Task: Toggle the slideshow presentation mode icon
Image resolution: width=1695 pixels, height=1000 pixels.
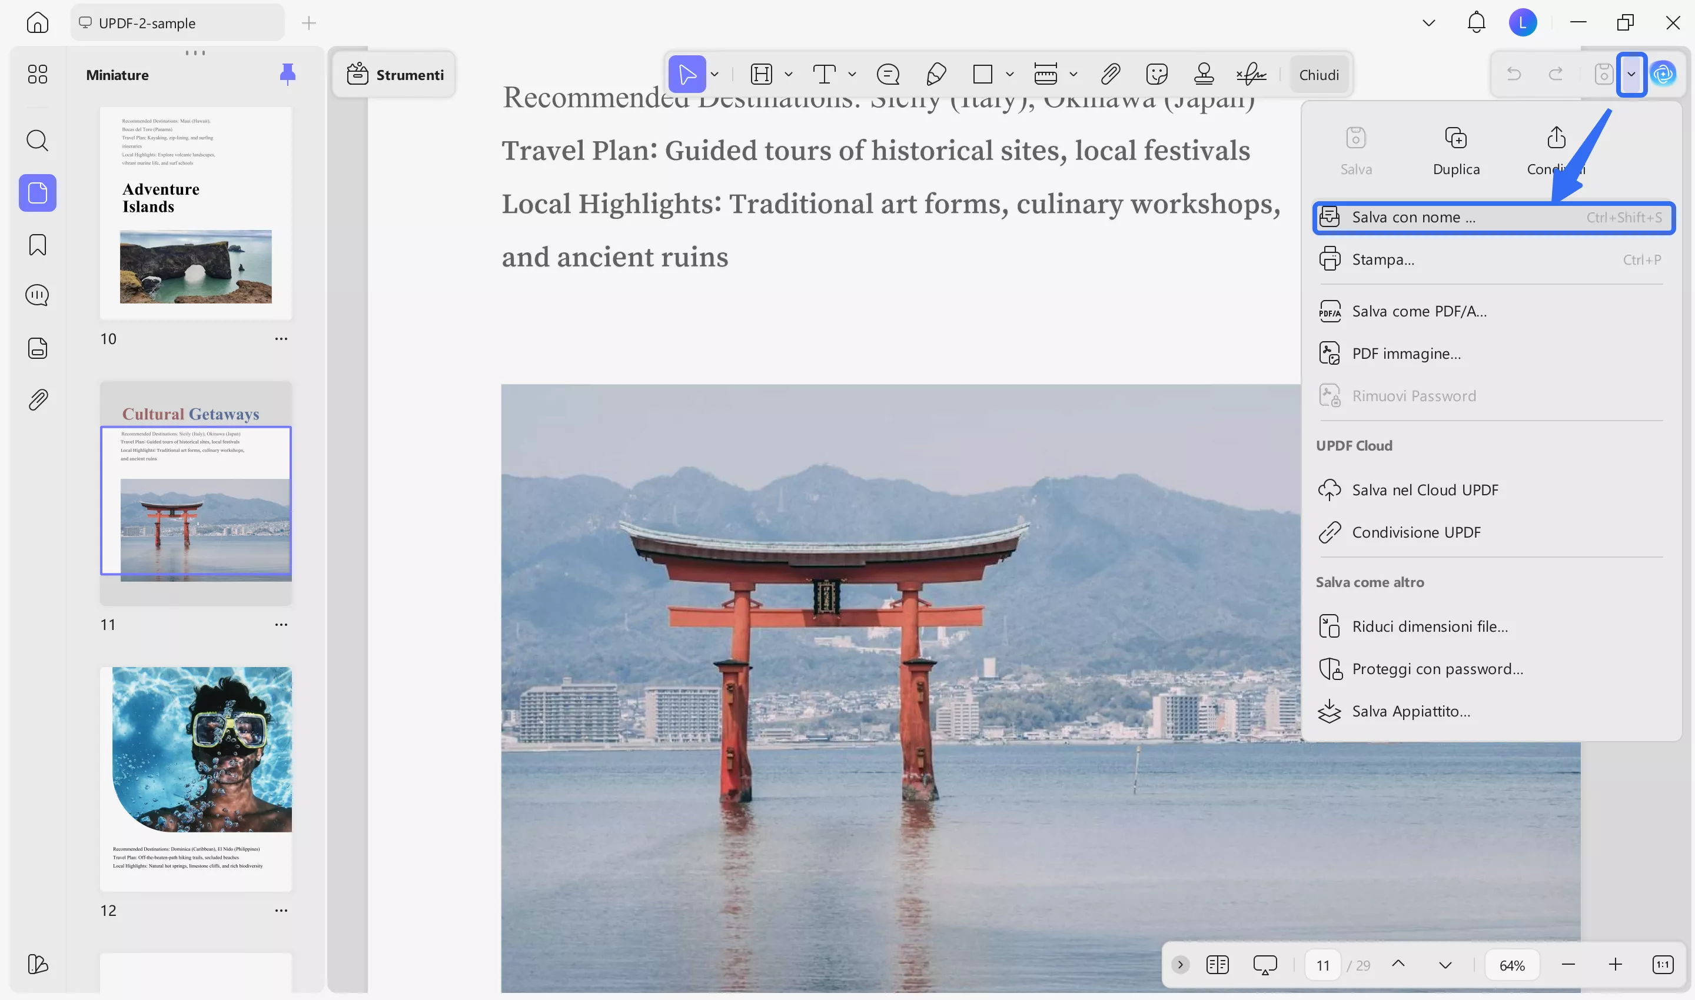Action: 1265,964
